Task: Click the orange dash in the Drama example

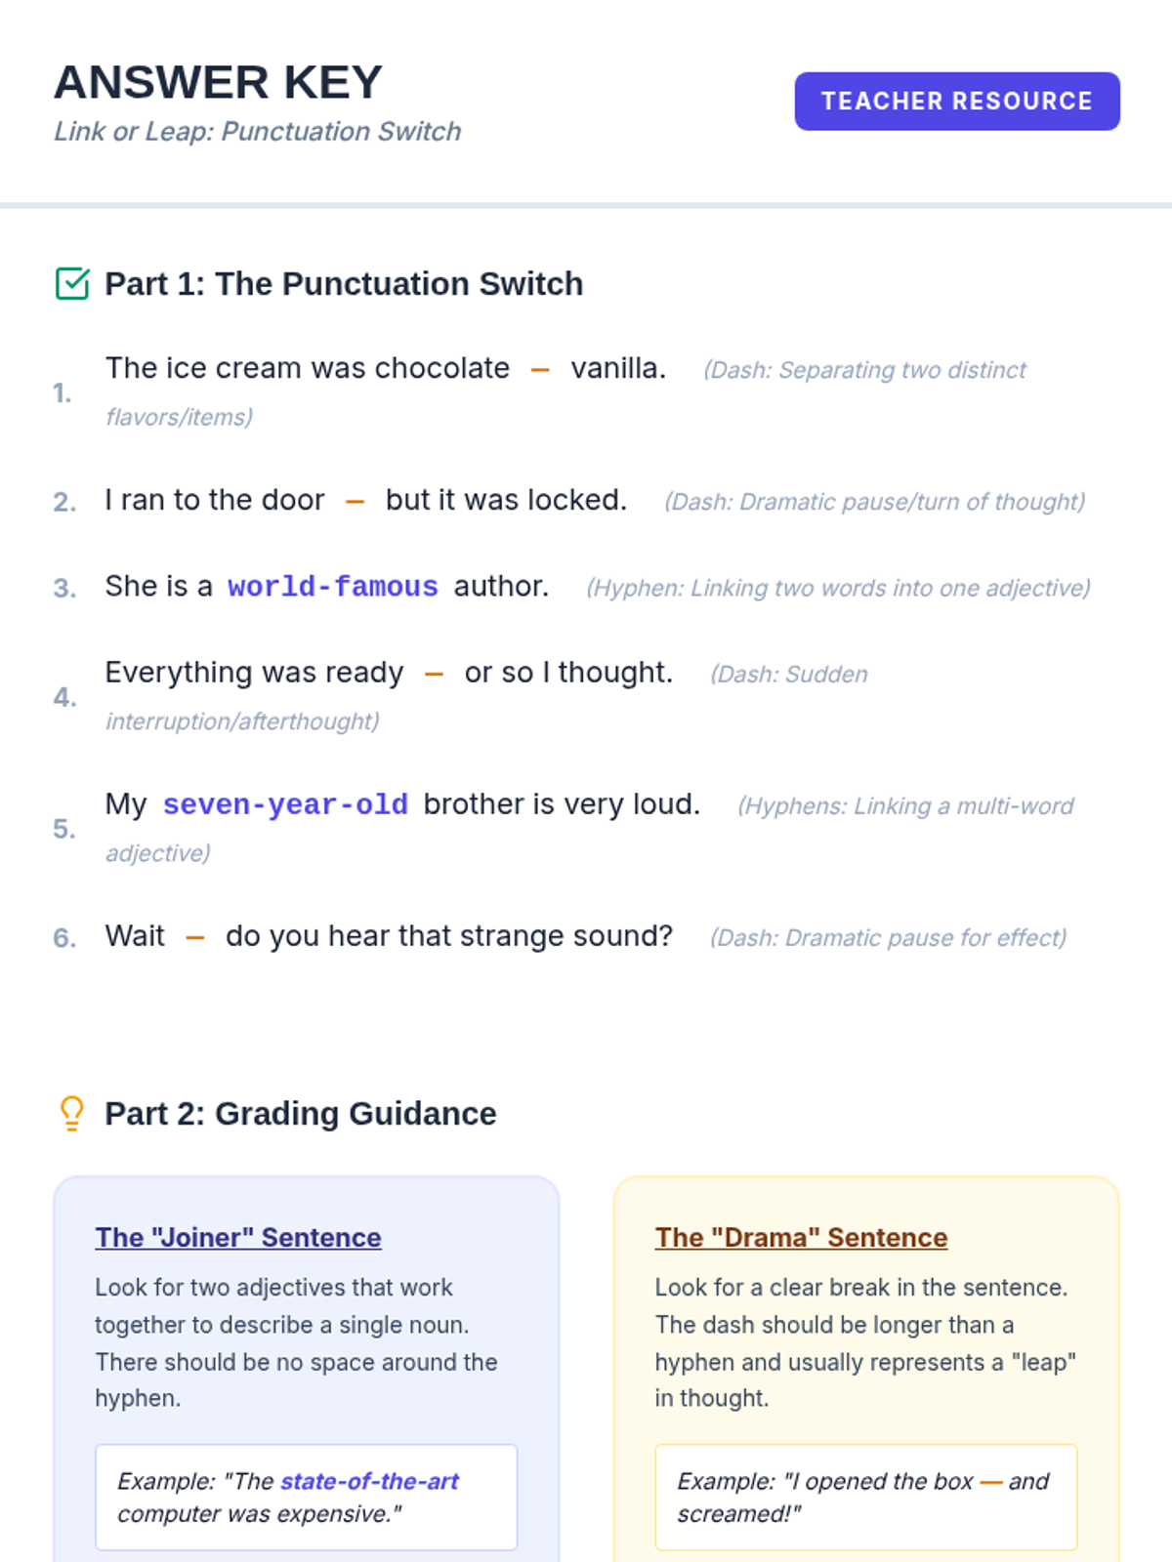Action: [x=990, y=1482]
